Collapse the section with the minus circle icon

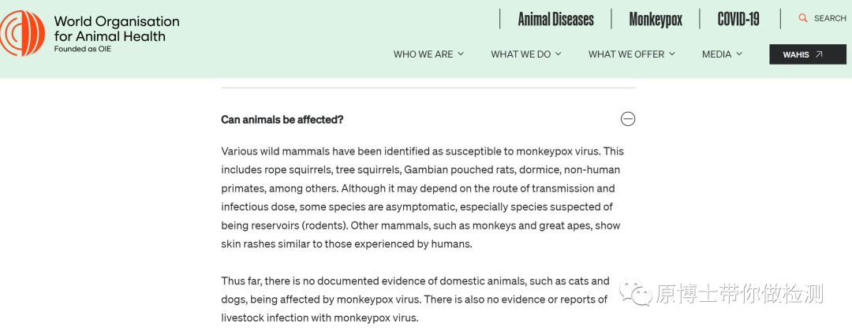click(x=628, y=119)
